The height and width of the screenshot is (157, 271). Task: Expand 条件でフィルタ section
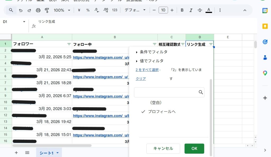153,52
